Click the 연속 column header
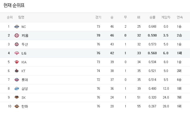This screenshot has width=190, height=116. point(180,17)
